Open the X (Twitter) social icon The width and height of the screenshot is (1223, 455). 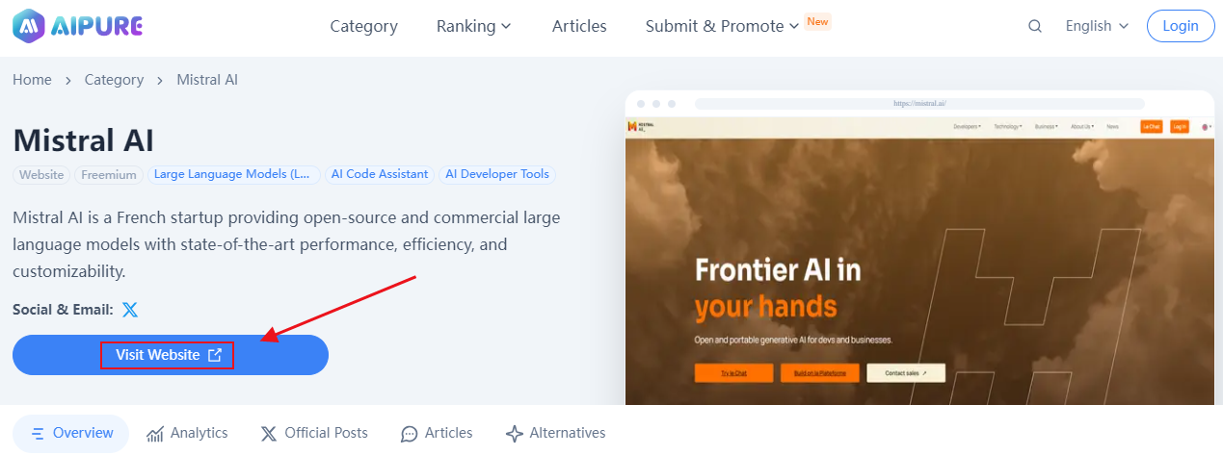pos(130,310)
